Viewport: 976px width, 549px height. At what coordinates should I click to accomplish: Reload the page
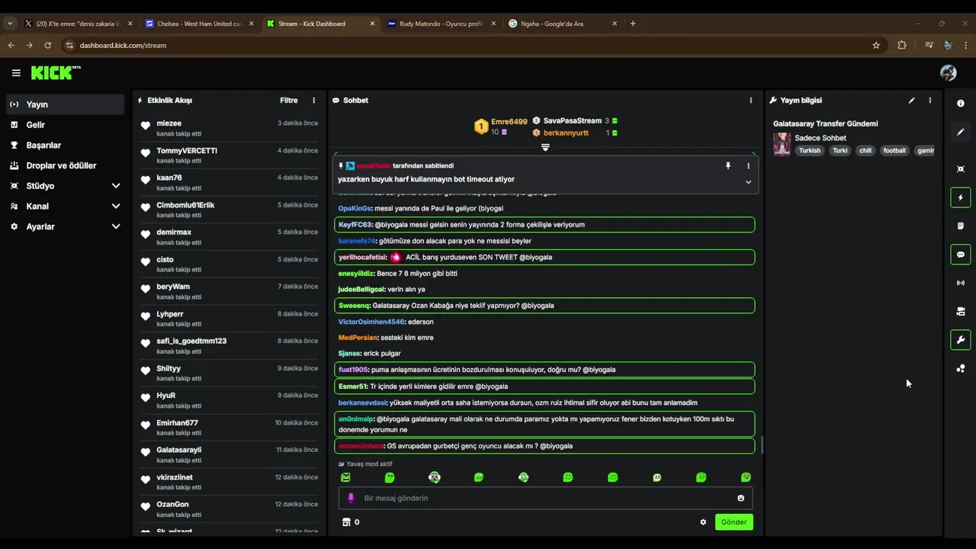(47, 45)
